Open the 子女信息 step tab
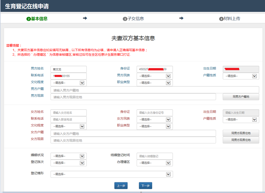This screenshot has height=193, width=265. point(133,19)
